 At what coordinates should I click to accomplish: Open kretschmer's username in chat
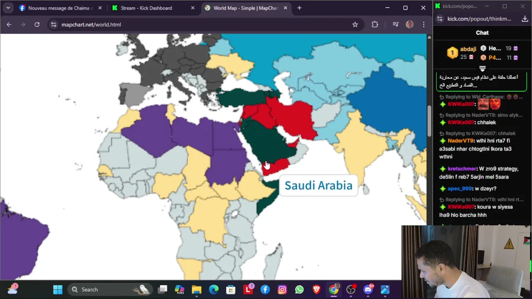pyautogui.click(x=462, y=169)
